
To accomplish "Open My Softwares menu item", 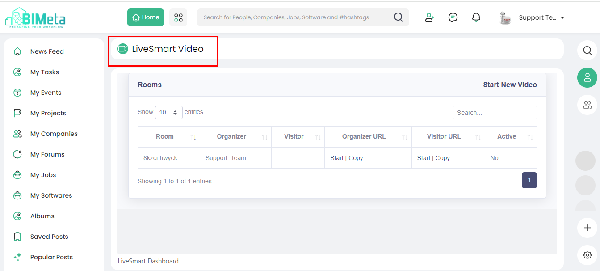I will [x=51, y=195].
